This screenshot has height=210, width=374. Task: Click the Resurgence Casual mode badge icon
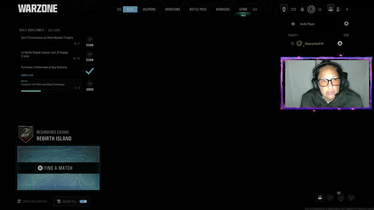pyautogui.click(x=26, y=134)
